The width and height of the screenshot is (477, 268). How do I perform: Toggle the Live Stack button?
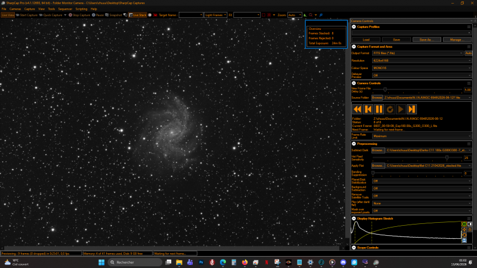point(138,15)
